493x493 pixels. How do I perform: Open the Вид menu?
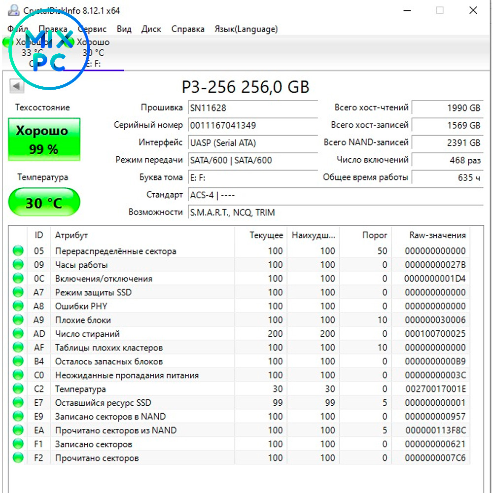pos(124,29)
